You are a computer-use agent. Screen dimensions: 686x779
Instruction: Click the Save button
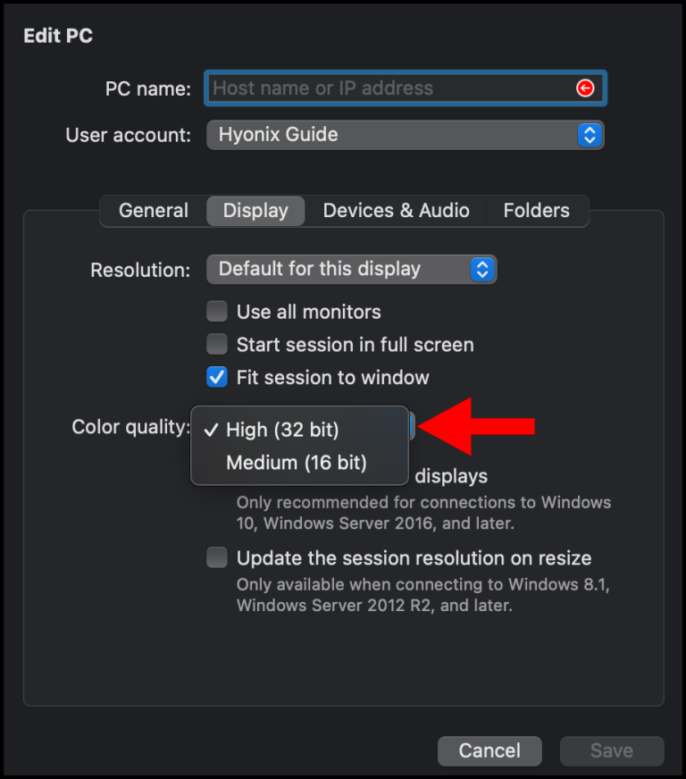click(611, 750)
